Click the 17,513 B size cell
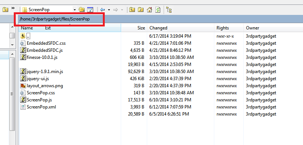Viewport: 303px width, 145px height. click(x=136, y=100)
